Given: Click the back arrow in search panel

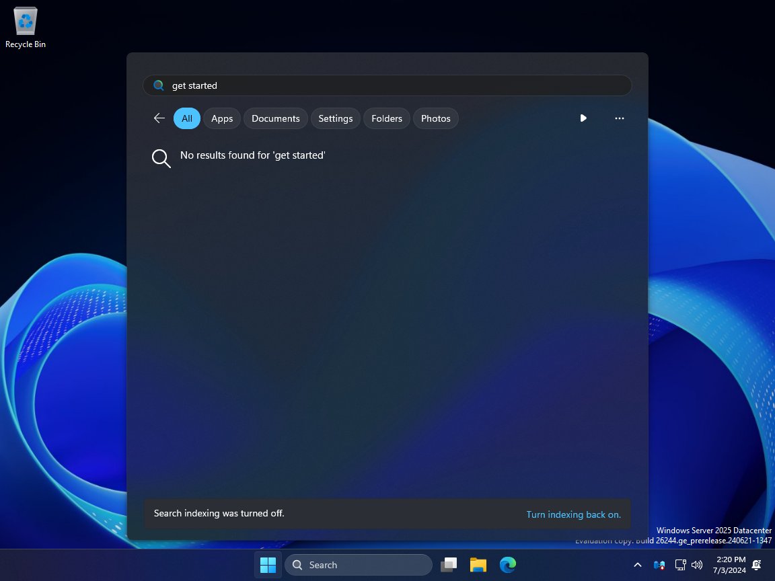Looking at the screenshot, I should 159,118.
